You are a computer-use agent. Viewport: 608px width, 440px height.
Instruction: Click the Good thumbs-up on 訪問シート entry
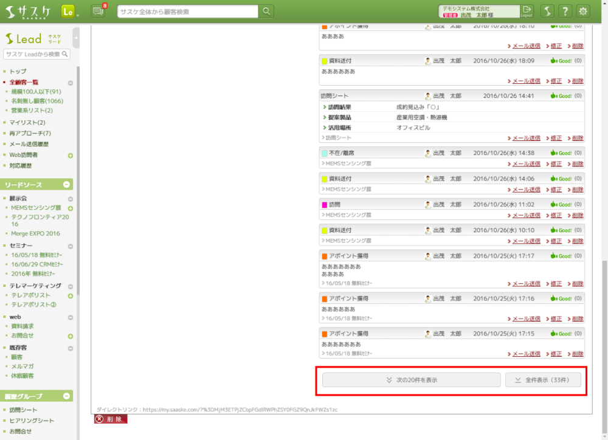tap(561, 96)
